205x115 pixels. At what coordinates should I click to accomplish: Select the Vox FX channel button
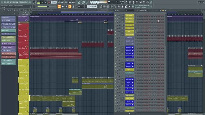click(129, 89)
